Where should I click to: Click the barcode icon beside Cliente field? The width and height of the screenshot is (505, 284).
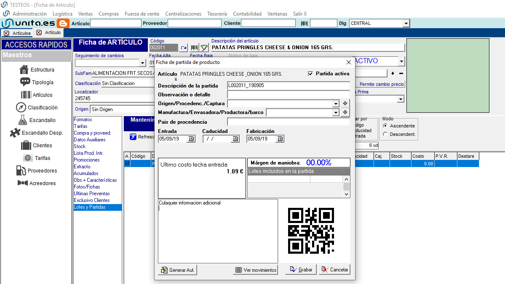304,23
